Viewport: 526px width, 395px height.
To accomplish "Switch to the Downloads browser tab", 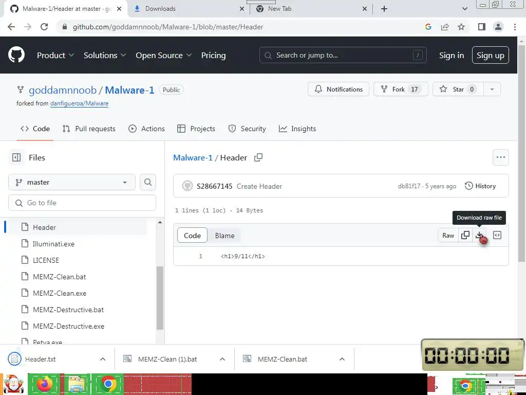I will [x=189, y=9].
